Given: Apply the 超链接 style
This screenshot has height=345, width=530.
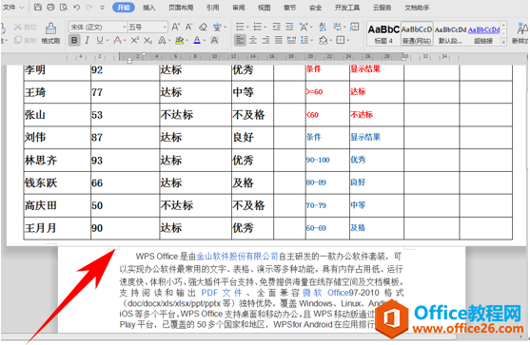Looking at the screenshot, I should [x=483, y=34].
